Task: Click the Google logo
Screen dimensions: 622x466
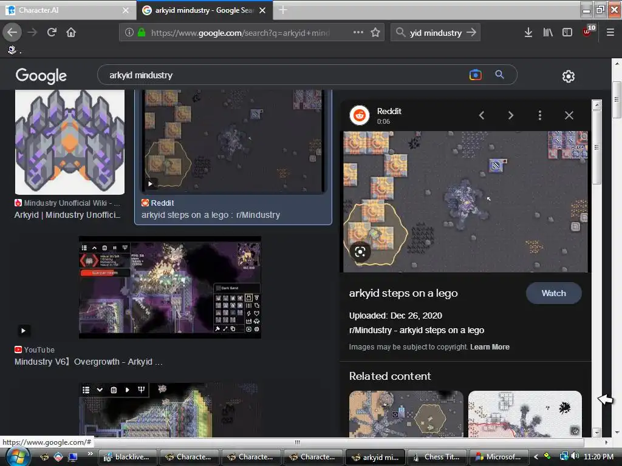Action: 41,76
